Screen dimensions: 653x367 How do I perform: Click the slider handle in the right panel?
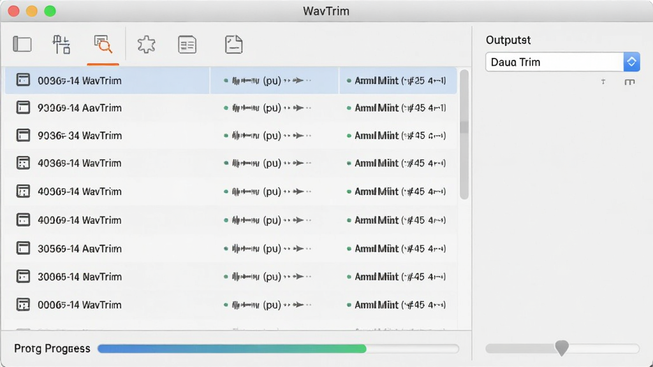(562, 348)
